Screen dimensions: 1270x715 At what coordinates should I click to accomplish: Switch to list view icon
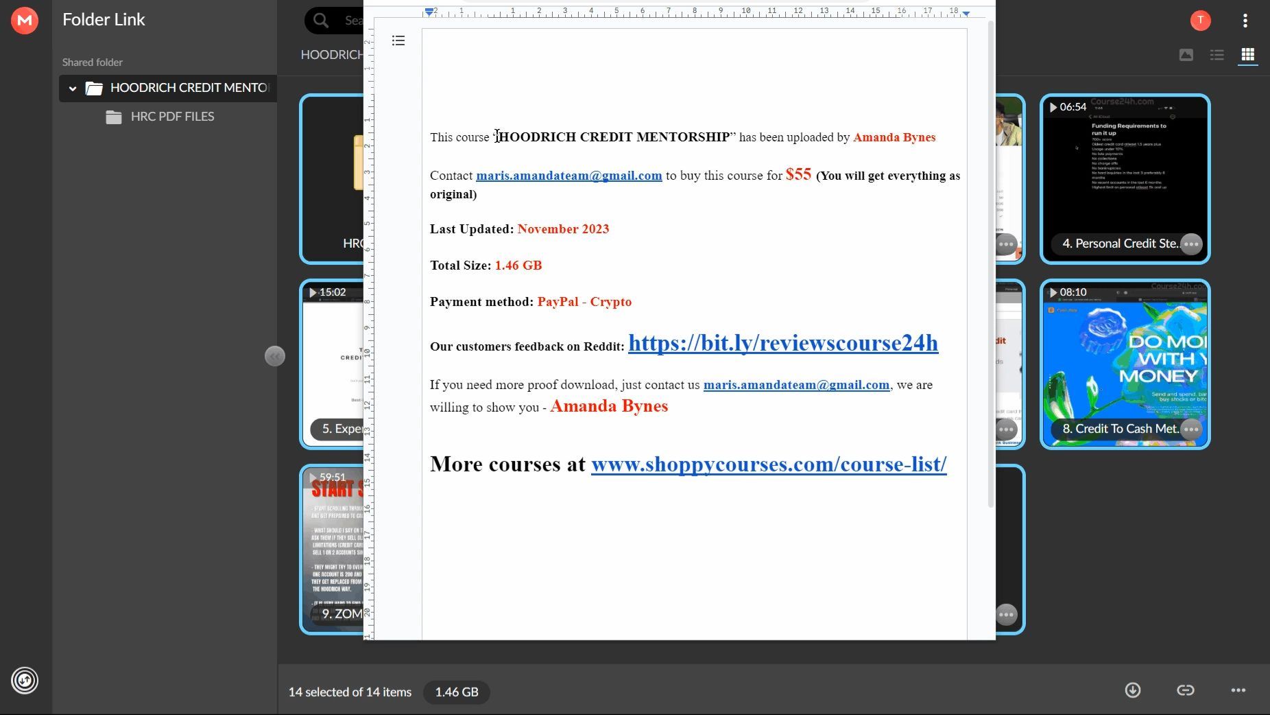[x=1217, y=55]
